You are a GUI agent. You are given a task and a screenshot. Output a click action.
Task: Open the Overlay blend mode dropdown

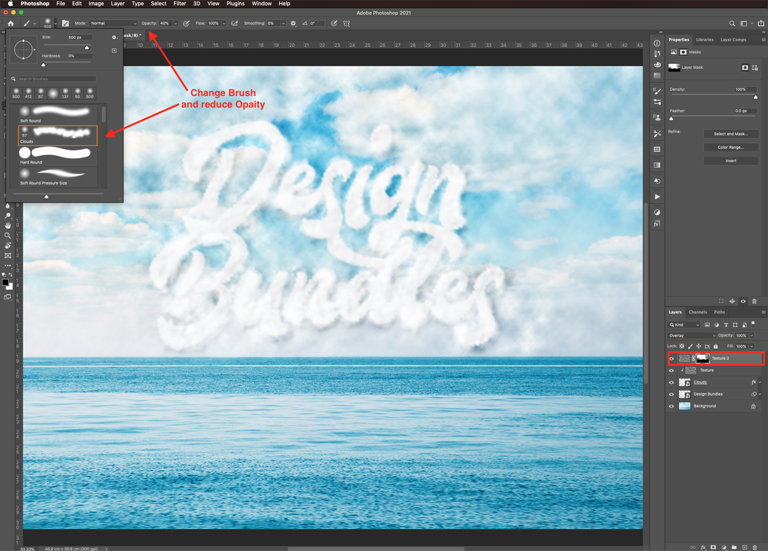(692, 335)
